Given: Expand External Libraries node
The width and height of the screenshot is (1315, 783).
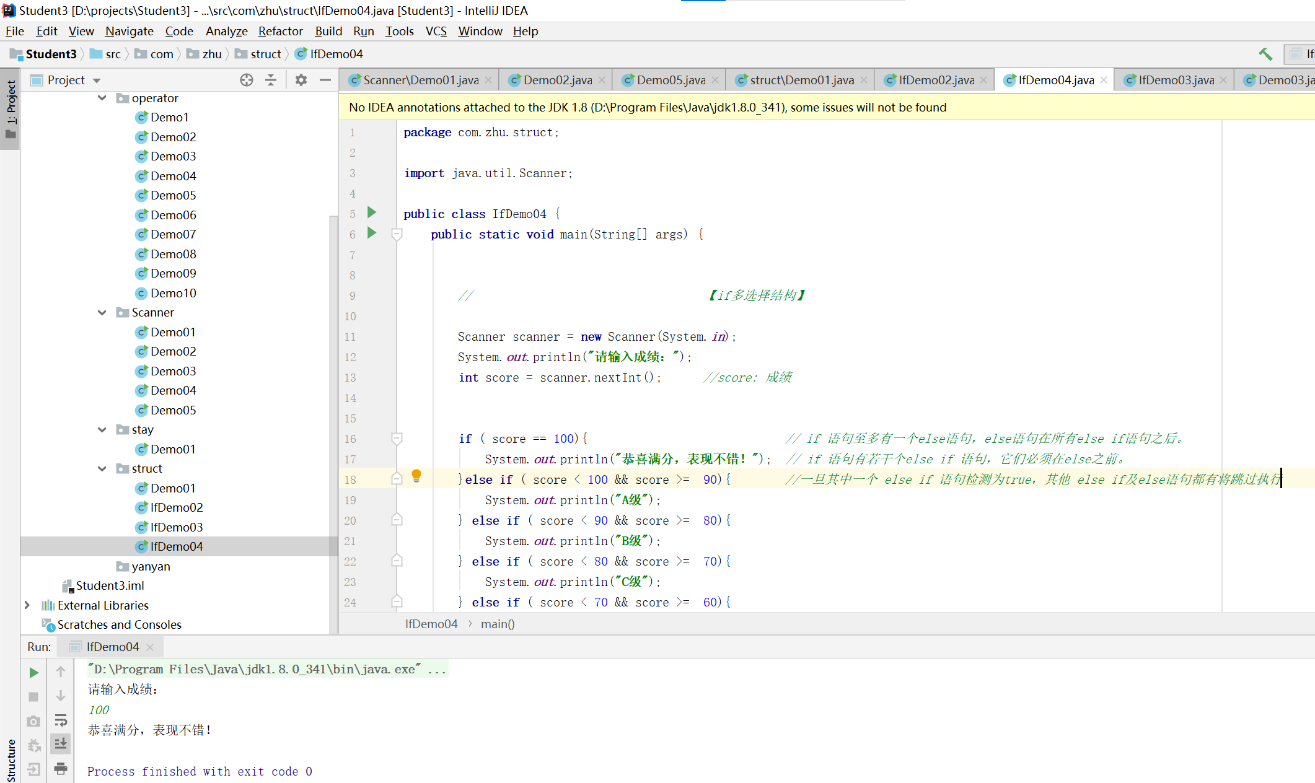Looking at the screenshot, I should (27, 605).
